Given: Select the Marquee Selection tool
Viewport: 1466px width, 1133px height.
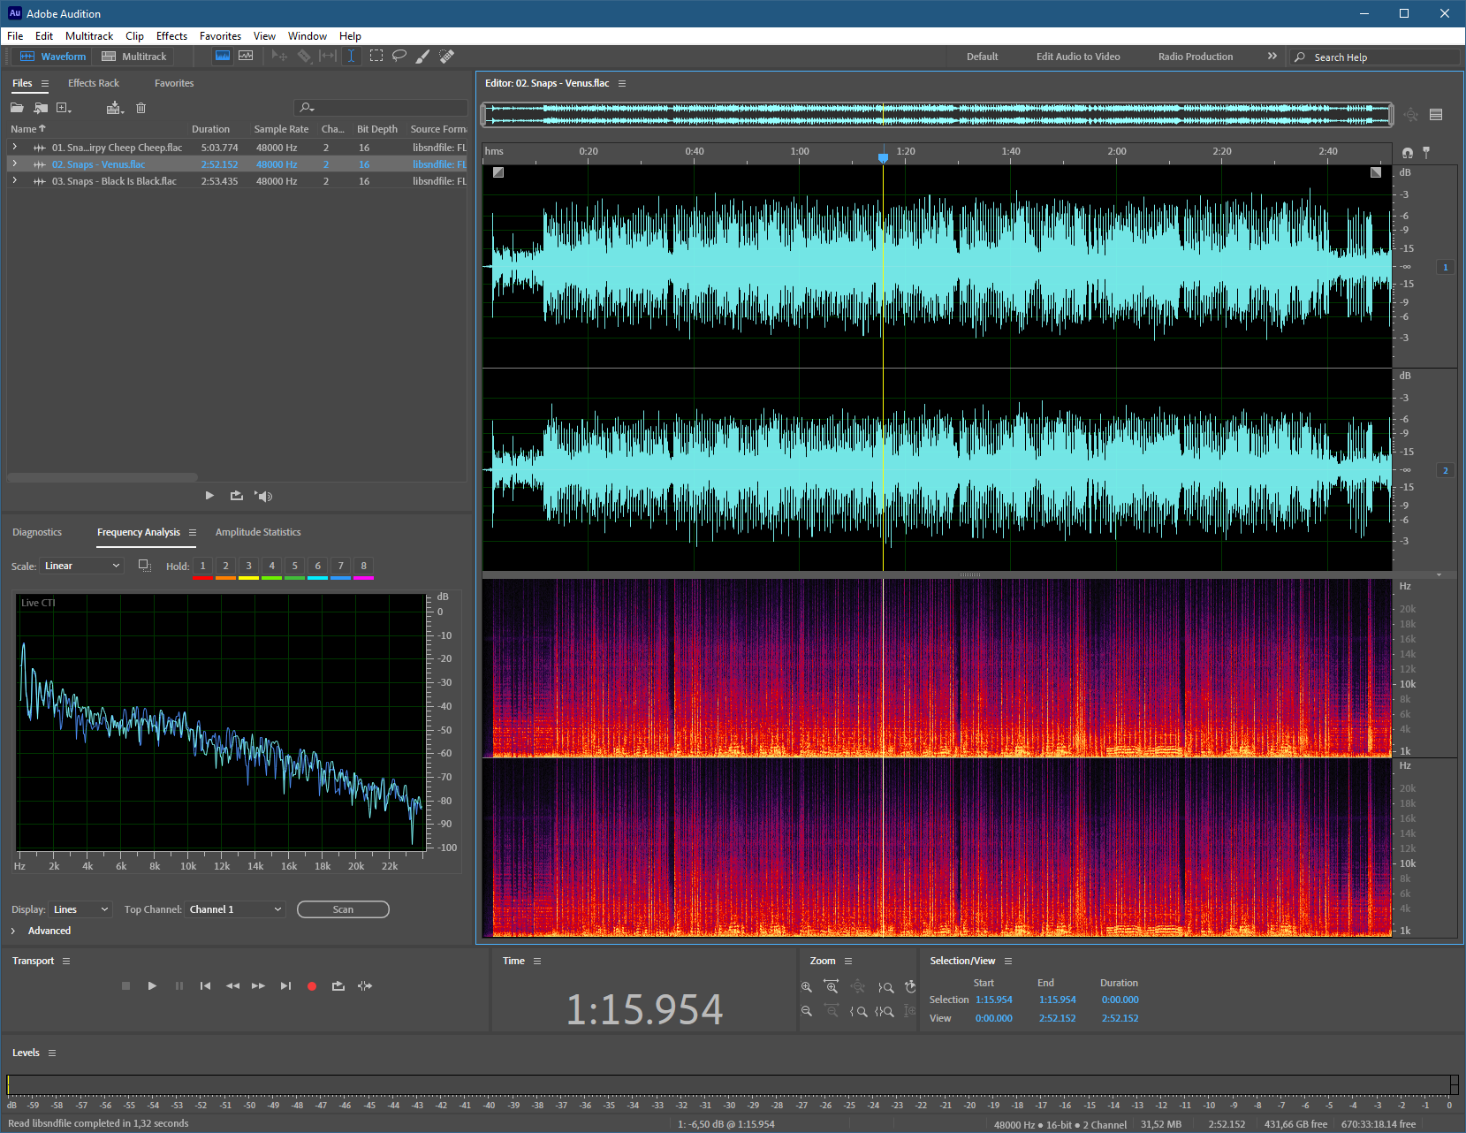Looking at the screenshot, I should tap(376, 56).
